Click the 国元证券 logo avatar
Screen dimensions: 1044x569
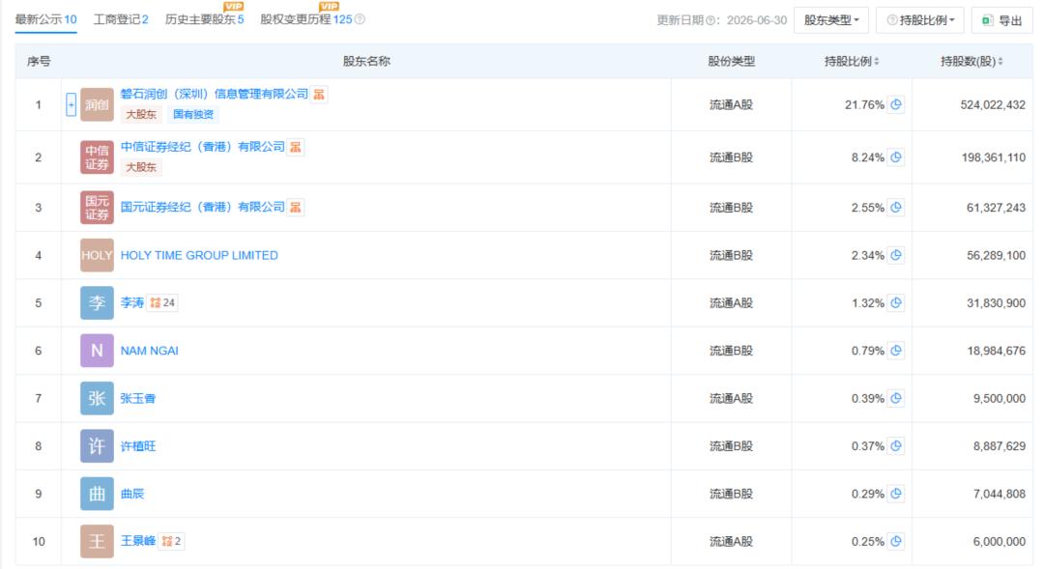tap(97, 208)
